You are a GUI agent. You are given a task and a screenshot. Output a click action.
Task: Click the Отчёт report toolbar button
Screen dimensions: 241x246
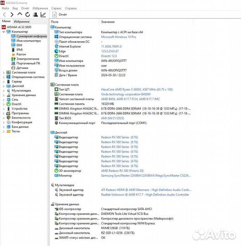coord(60,15)
